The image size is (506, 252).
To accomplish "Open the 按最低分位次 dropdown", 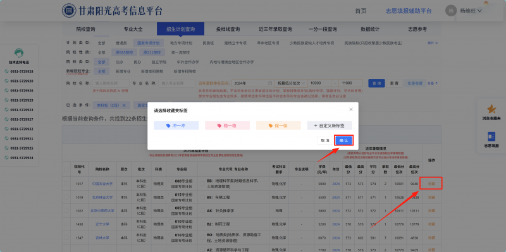I will [291, 83].
